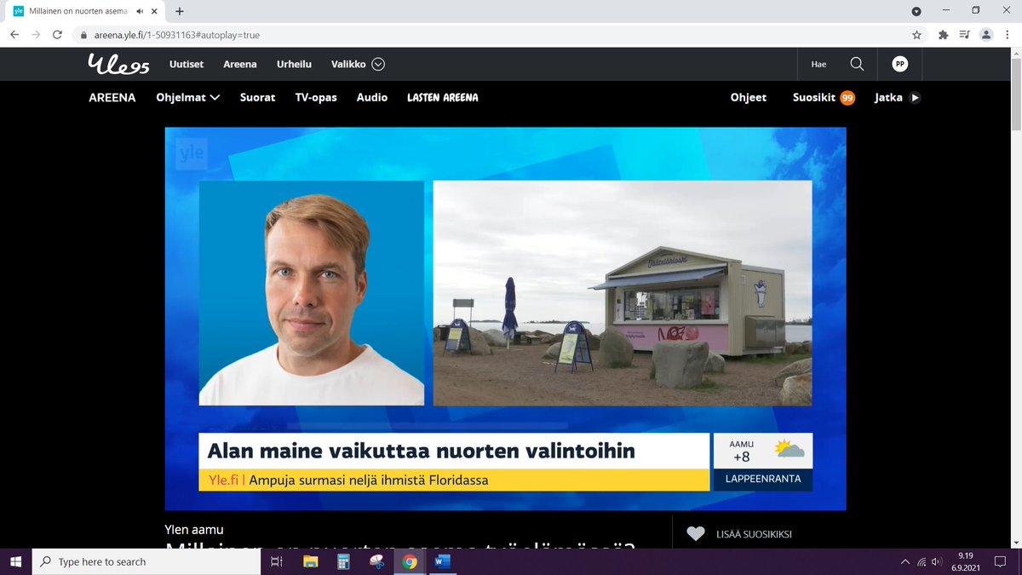This screenshot has width=1022, height=575.
Task: Expand the Valikko menu
Action: 358,65
